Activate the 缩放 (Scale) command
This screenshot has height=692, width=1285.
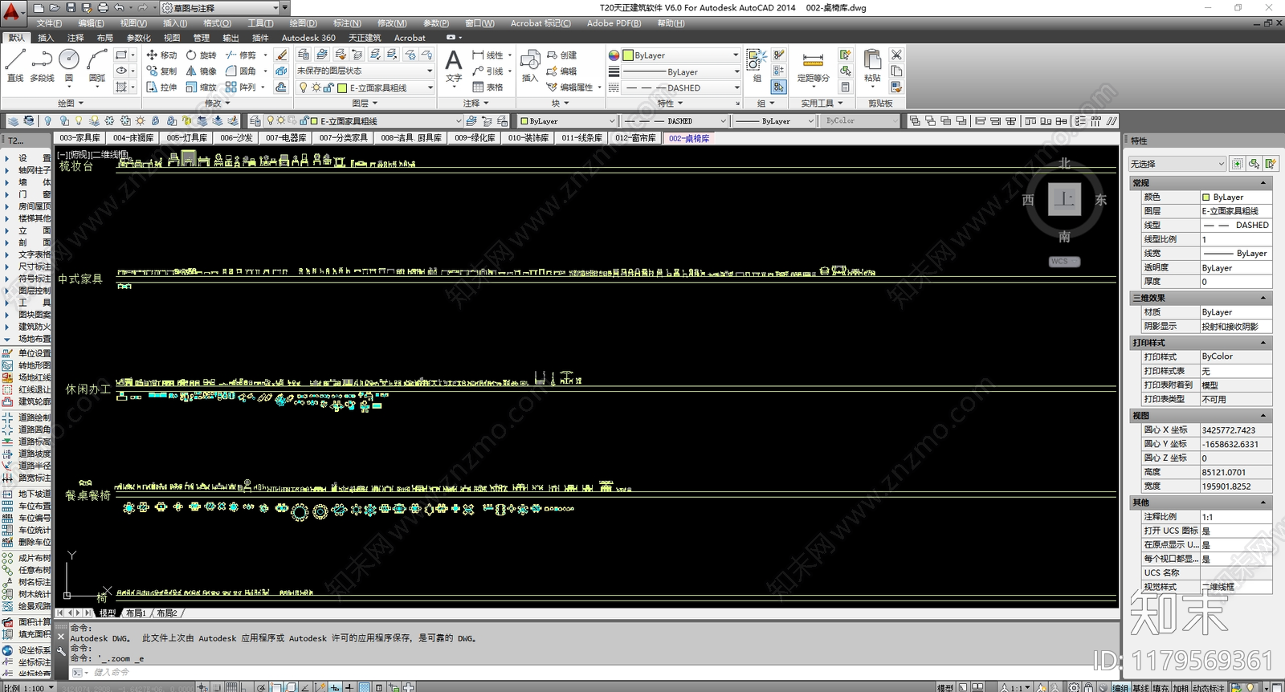(x=201, y=87)
